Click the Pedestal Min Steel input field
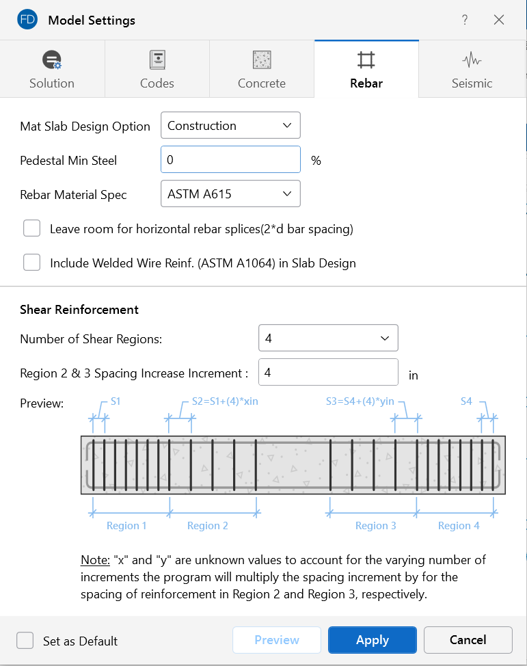527x666 pixels. click(x=230, y=160)
